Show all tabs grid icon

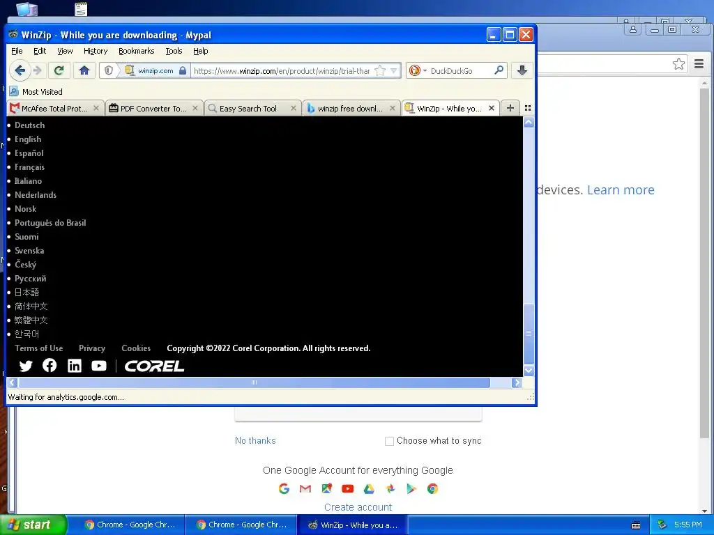[528, 108]
